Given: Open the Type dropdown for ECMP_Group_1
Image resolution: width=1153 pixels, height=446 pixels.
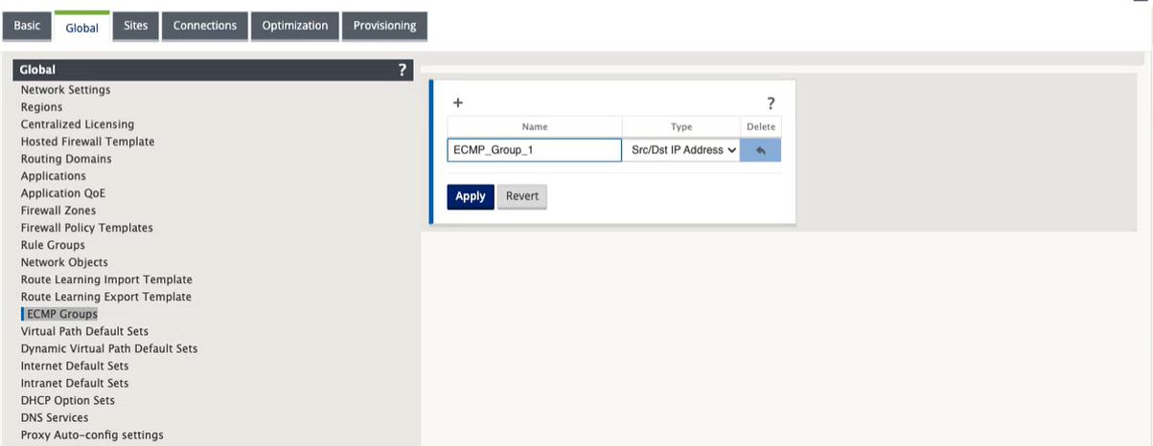Looking at the screenshot, I should coord(681,150).
